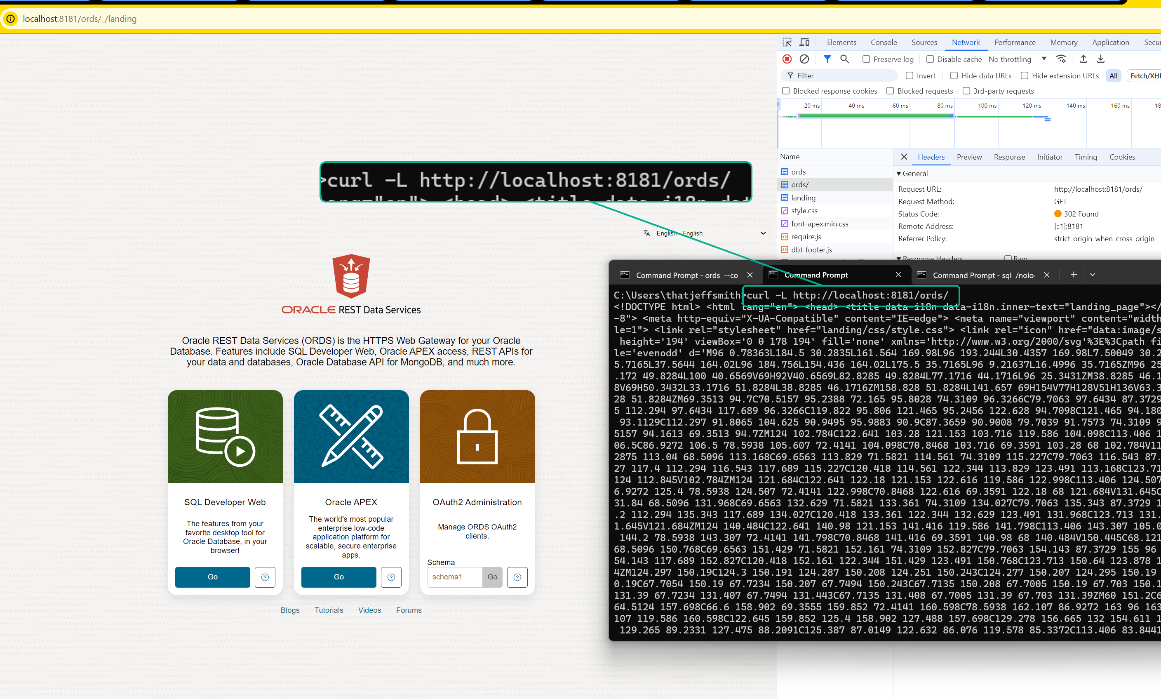This screenshot has height=699, width=1161.
Task: Switch to the Memory tab
Action: coord(1064,42)
